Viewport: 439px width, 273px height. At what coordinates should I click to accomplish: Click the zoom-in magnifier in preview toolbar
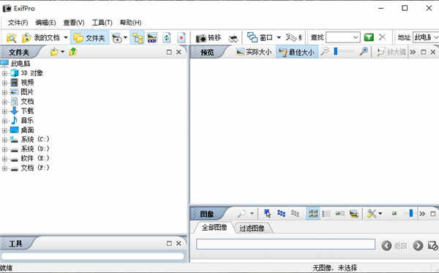364,51
